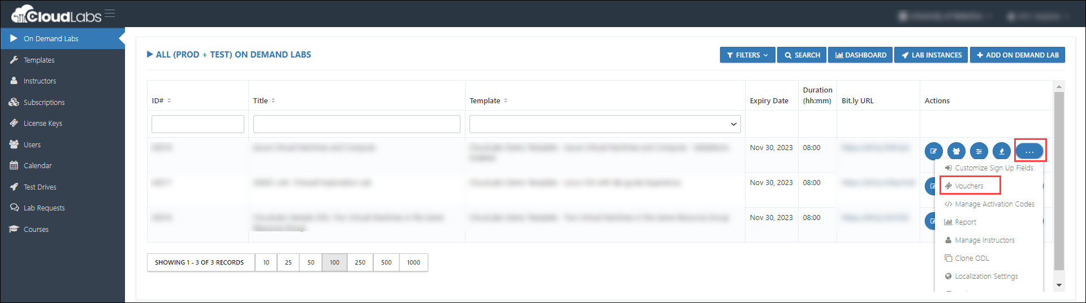Expand the FILTERS dropdown

click(747, 55)
